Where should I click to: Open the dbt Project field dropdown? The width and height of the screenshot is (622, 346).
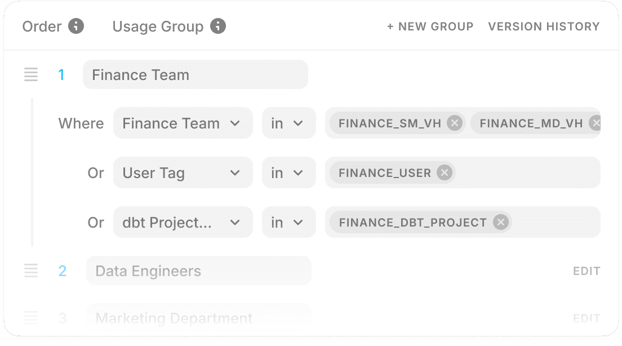[x=183, y=222]
